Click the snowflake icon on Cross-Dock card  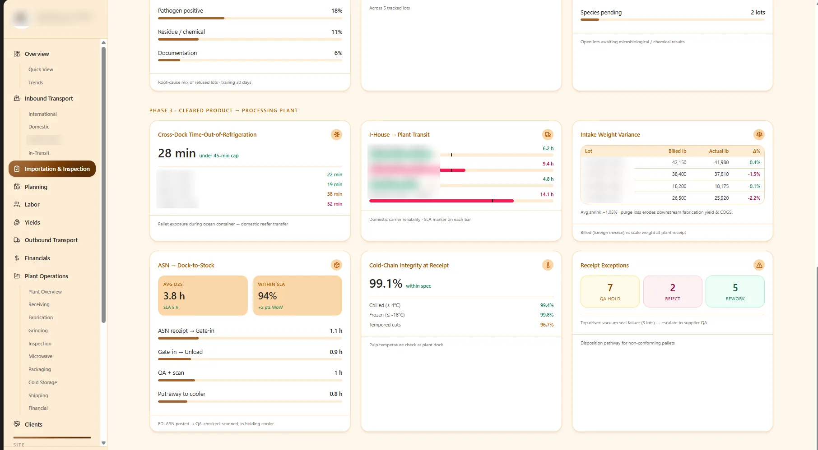click(336, 134)
